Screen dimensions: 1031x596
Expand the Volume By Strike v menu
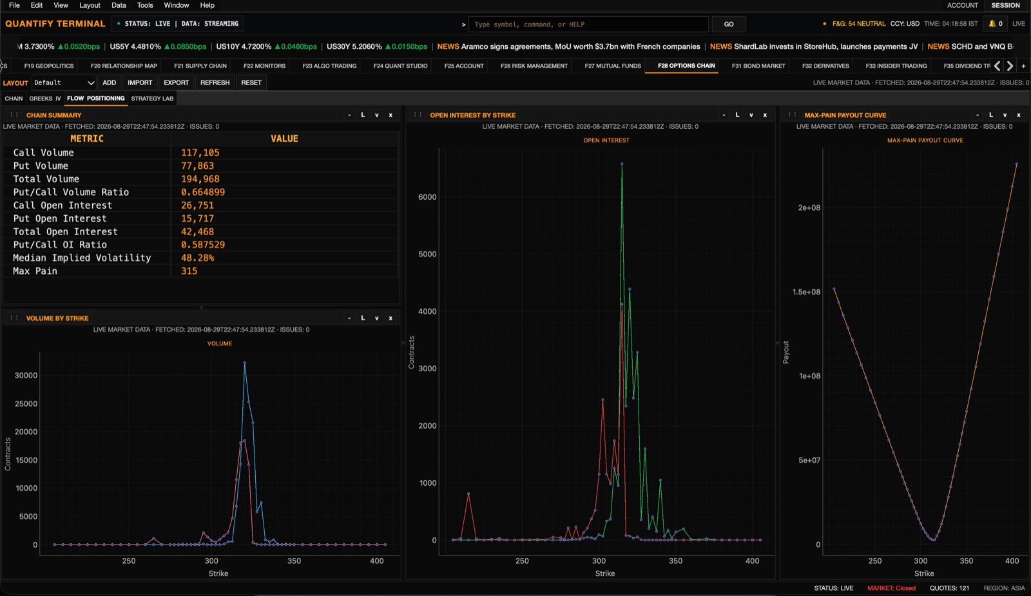coord(377,318)
